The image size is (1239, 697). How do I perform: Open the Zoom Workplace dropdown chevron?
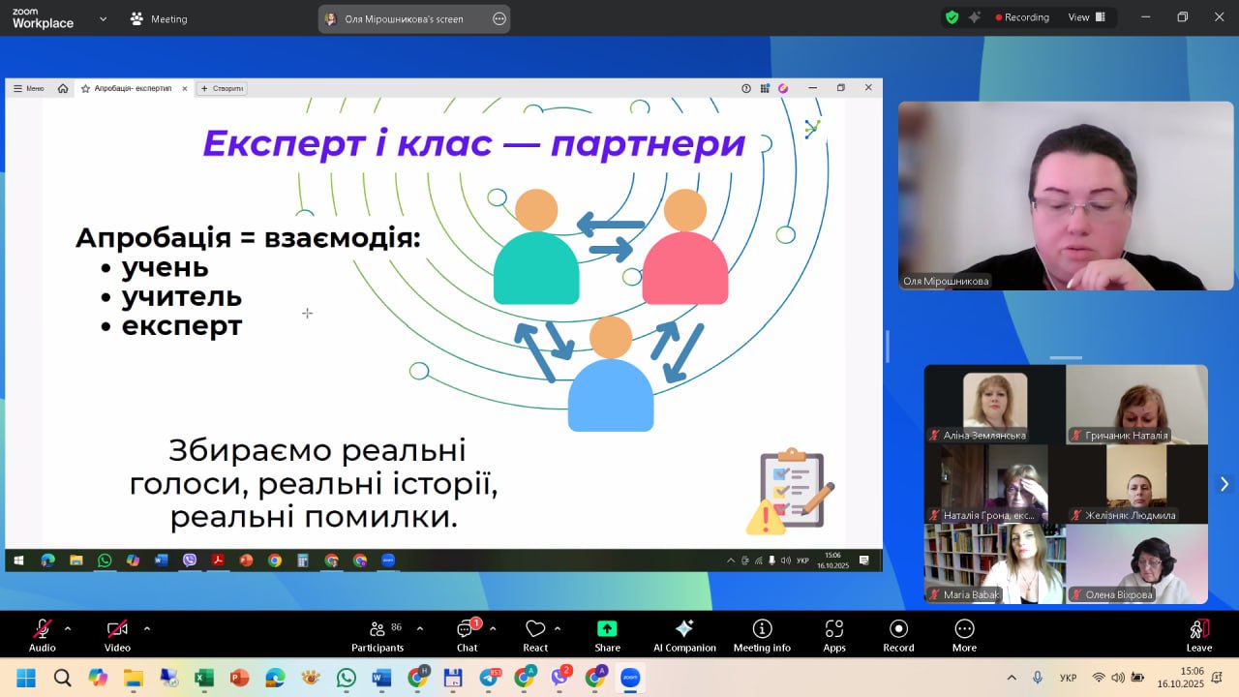(x=104, y=18)
